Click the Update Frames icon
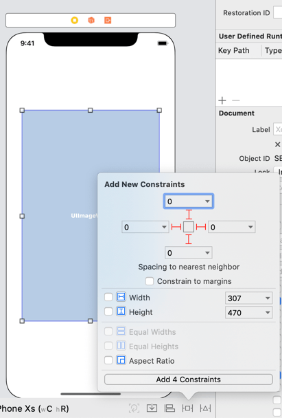Image resolution: width=282 pixels, height=418 pixels. (x=134, y=408)
